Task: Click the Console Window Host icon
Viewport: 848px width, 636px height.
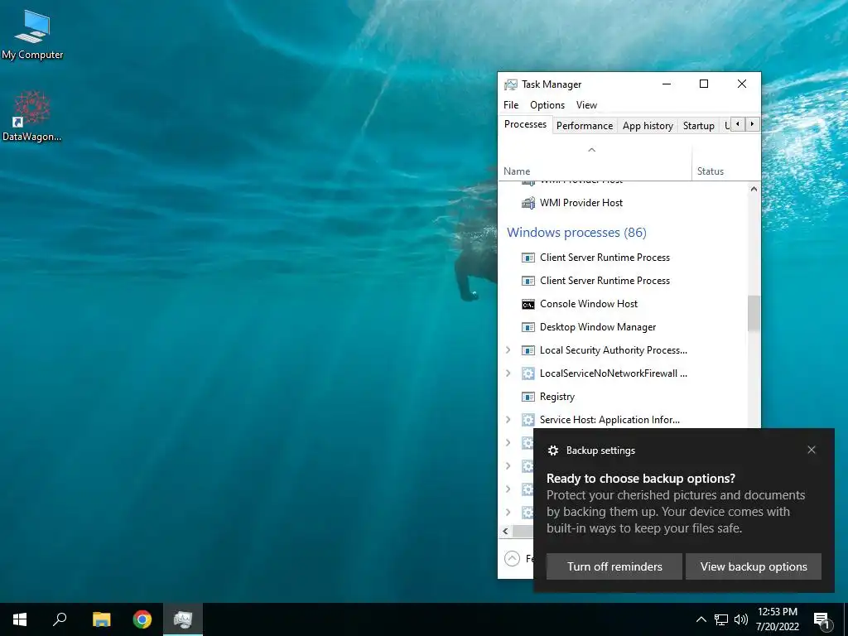Action: coord(528,304)
